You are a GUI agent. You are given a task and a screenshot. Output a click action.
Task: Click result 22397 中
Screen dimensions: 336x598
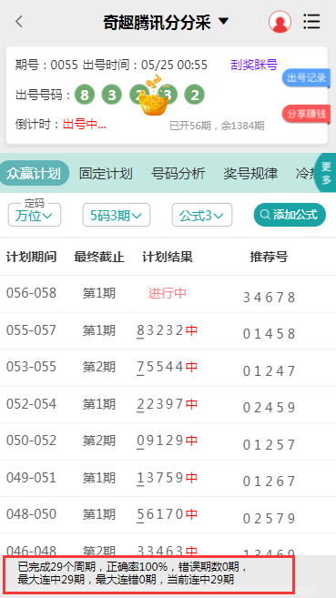(x=167, y=404)
